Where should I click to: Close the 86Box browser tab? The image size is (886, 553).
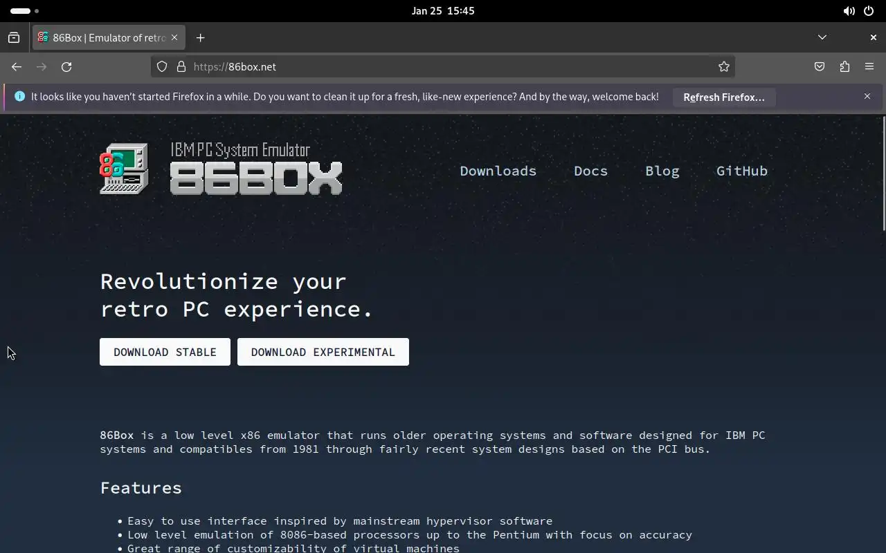pyautogui.click(x=174, y=38)
